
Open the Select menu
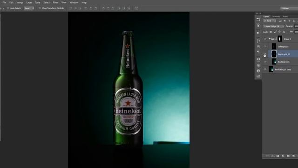pos(47,3)
